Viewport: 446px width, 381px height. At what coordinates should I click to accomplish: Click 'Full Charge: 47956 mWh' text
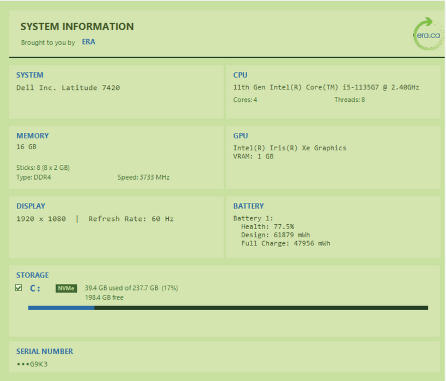[x=285, y=243]
